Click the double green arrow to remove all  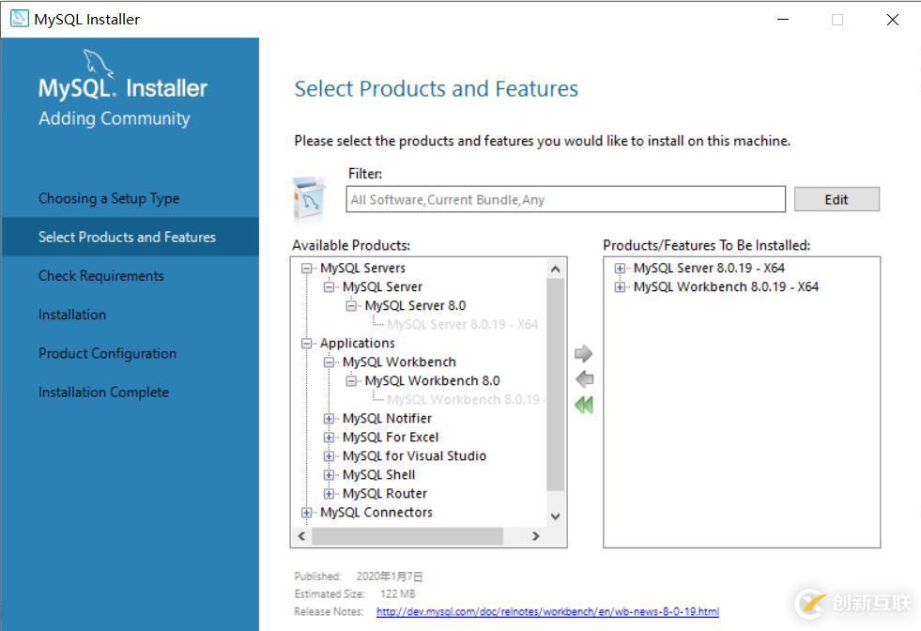click(584, 405)
